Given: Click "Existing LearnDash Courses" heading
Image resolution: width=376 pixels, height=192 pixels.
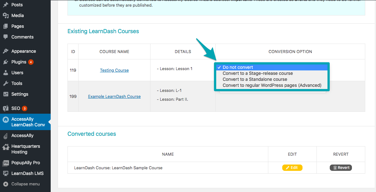Looking at the screenshot, I should pos(103,31).
